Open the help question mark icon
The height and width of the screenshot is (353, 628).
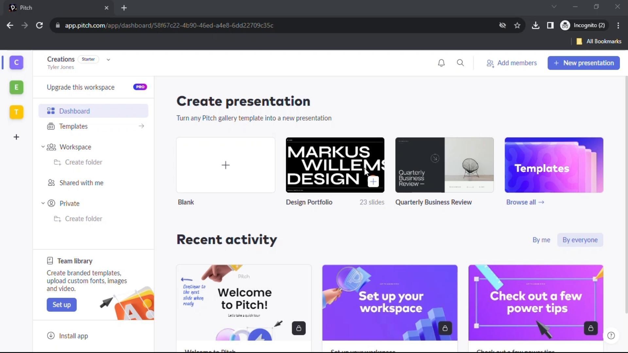611,336
